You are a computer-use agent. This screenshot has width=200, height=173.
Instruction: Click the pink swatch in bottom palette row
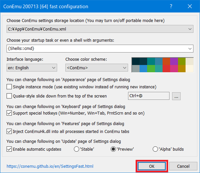pyautogui.click(x=174, y=69)
